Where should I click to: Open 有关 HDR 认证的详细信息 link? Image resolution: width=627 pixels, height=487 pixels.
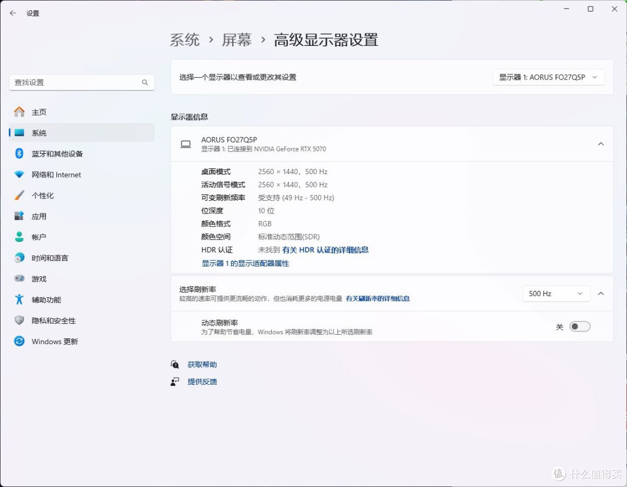tap(325, 250)
